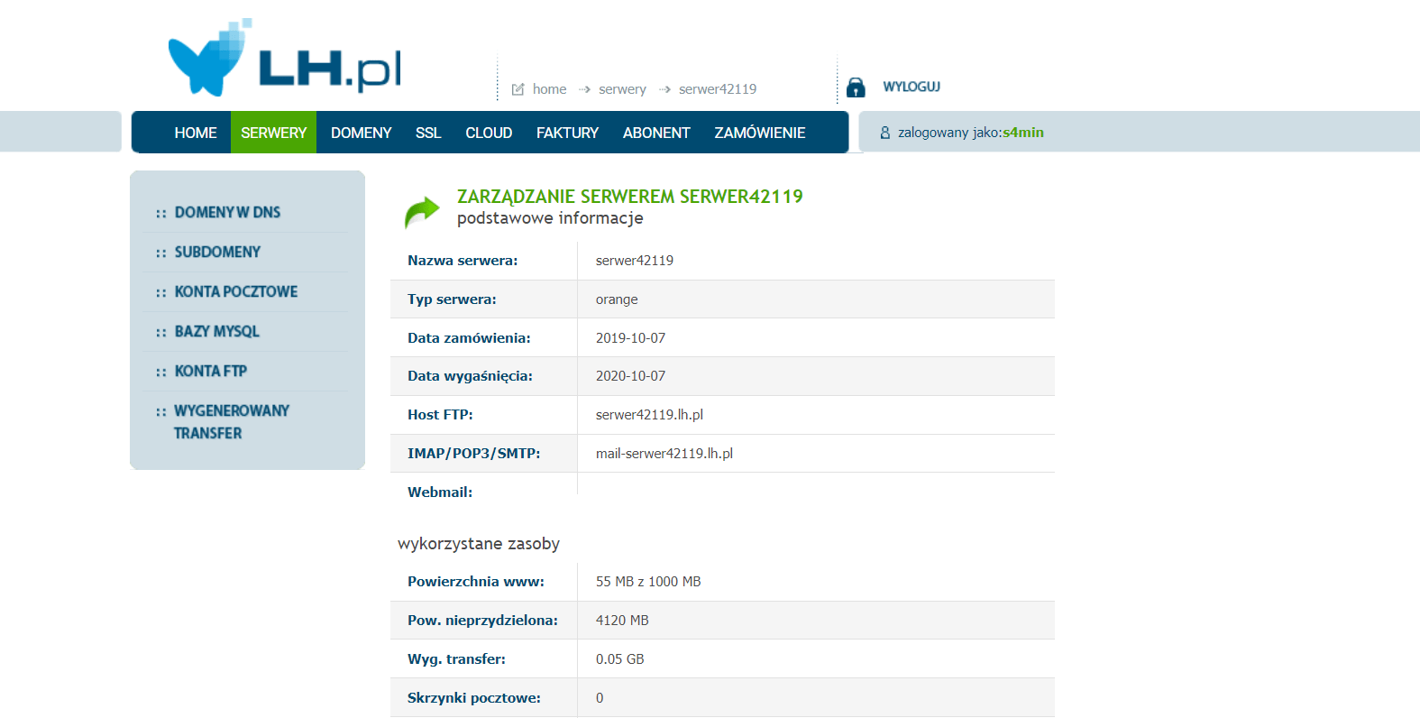Click the s4min username link
The width and height of the screenshot is (1420, 718).
click(x=1023, y=133)
